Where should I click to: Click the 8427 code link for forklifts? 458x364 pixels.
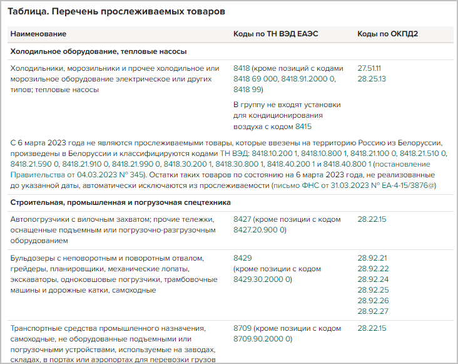pos(243,219)
